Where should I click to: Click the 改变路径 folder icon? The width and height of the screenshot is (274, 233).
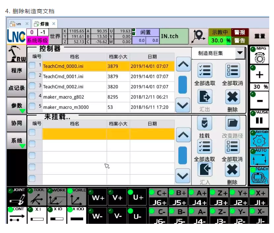click(232, 124)
